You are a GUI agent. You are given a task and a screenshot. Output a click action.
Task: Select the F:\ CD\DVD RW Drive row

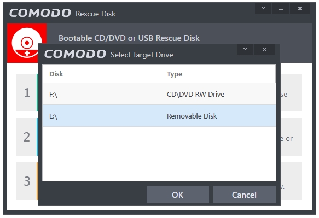pyautogui.click(x=159, y=94)
